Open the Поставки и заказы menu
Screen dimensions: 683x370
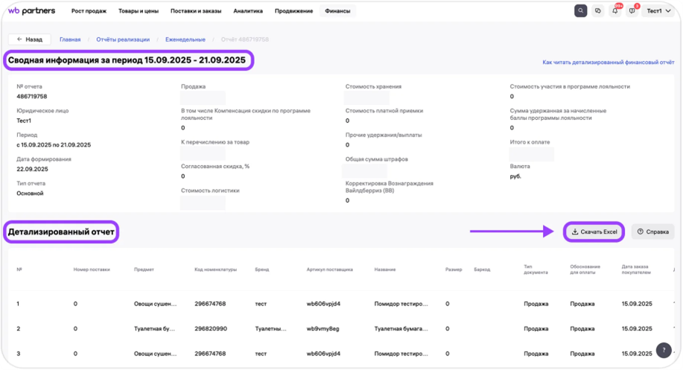(197, 11)
